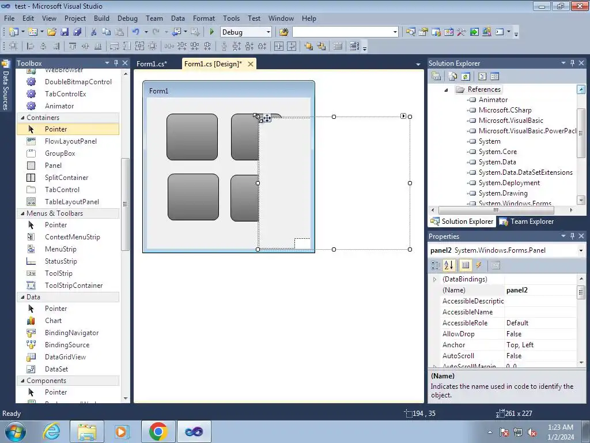Open the Start Page toolbar icon with green arrow
Screen dimensions: 590x443
point(474,32)
